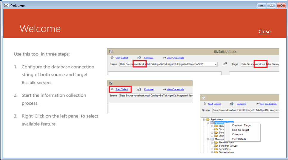Collapse the Applications tree node
288x160 pixels.
pyautogui.click(x=204, y=119)
